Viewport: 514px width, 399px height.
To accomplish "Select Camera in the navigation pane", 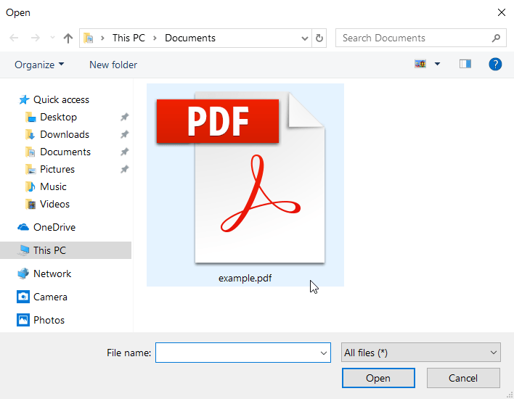I will point(50,297).
